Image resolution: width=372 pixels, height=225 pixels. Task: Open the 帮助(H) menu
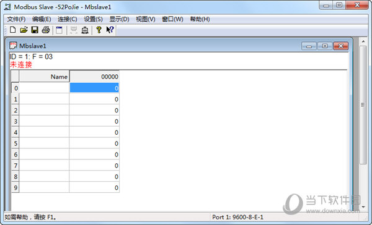[x=200, y=19]
